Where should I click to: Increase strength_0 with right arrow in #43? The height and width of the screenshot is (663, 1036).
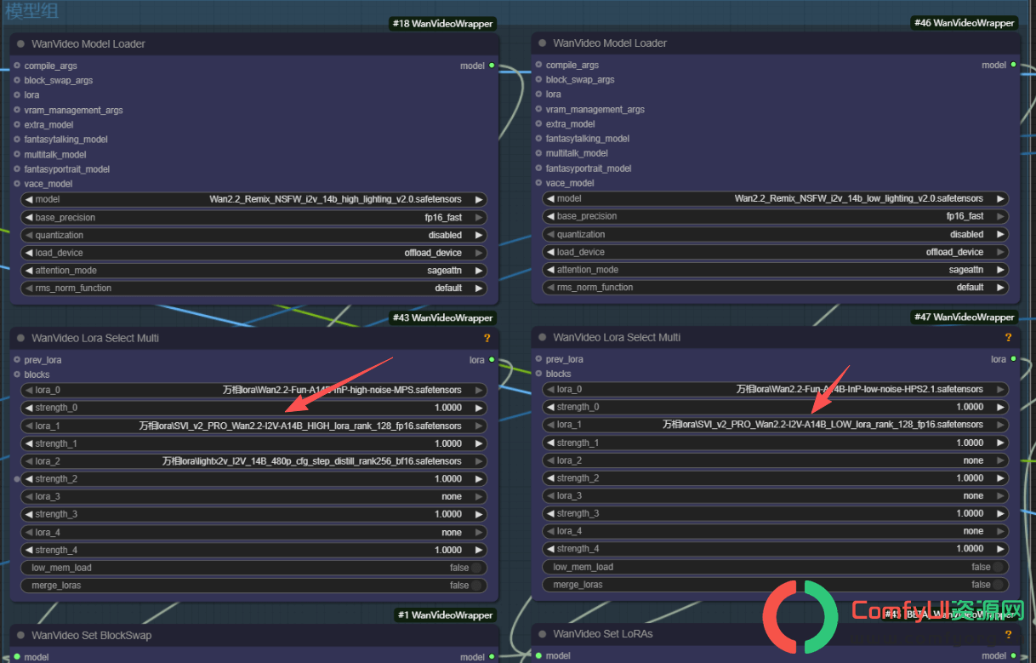tap(479, 408)
